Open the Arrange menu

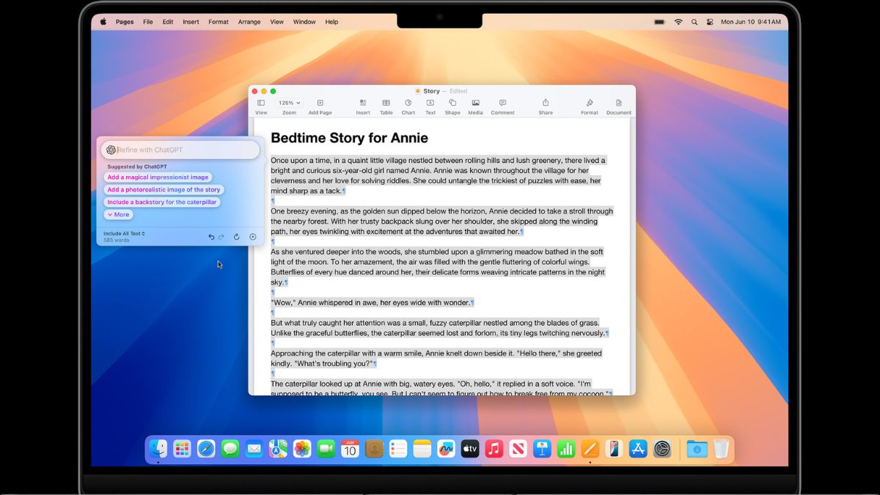coord(249,21)
